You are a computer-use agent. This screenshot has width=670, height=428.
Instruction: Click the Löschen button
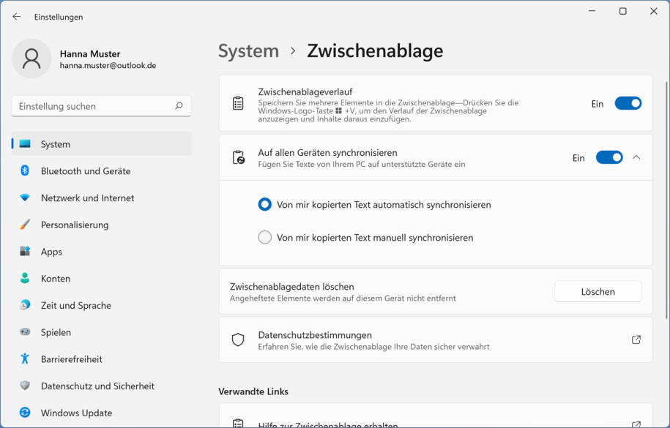pos(598,291)
